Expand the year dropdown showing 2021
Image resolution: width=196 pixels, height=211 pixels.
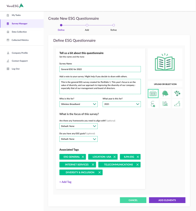[122, 104]
